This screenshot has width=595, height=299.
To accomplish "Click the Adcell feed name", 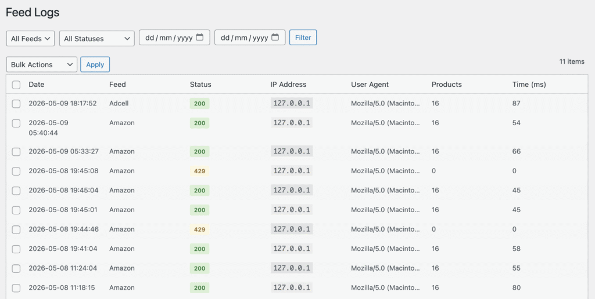I will 119,103.
